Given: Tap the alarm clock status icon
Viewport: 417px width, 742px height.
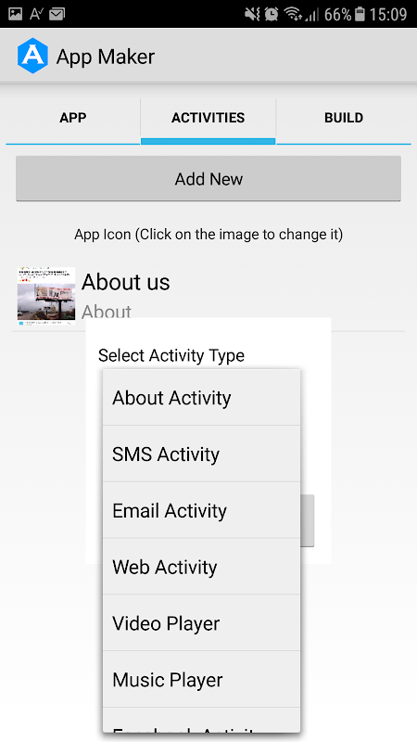Looking at the screenshot, I should point(272,14).
